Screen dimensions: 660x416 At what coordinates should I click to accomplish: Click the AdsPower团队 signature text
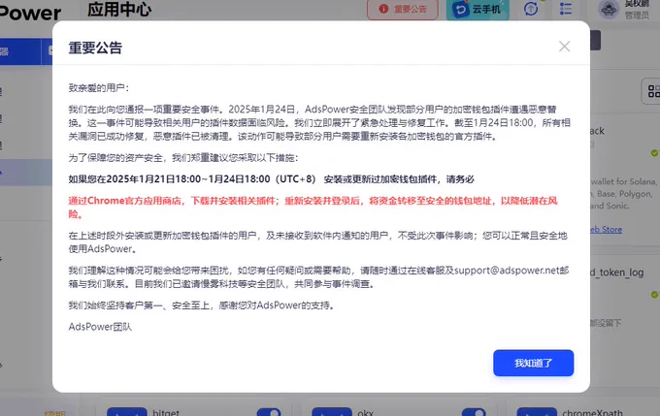pos(100,327)
